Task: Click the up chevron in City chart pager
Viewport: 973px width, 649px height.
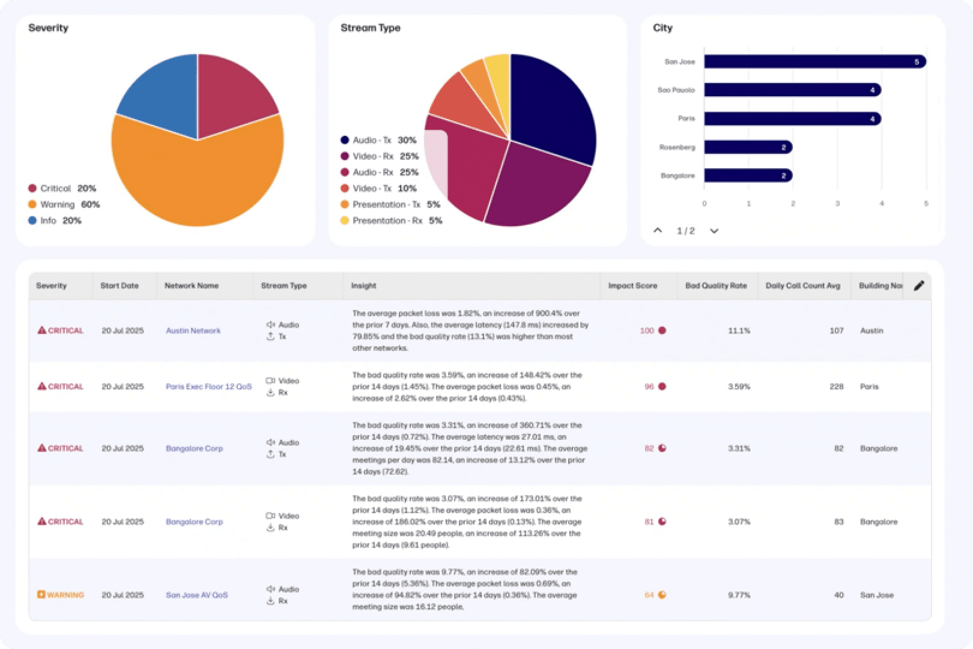Action: point(658,230)
